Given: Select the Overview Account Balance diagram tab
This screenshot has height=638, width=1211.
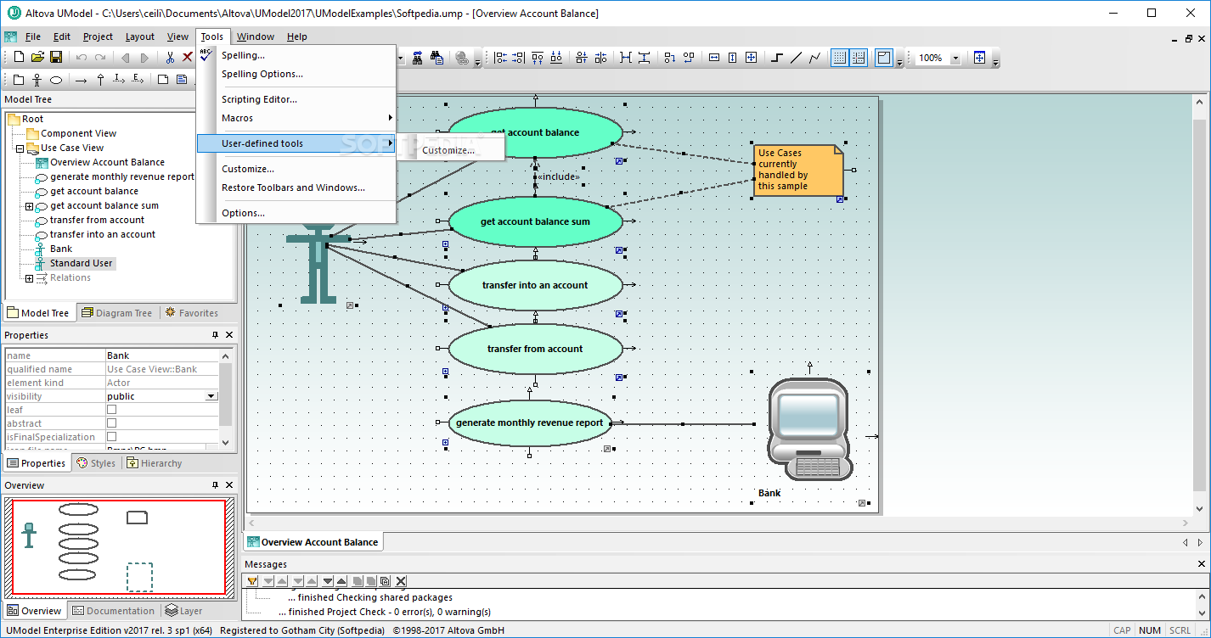Looking at the screenshot, I should pyautogui.click(x=312, y=542).
